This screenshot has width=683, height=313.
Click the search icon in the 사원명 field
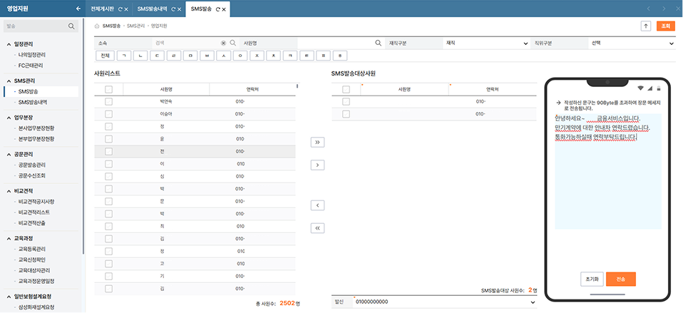[x=379, y=43]
